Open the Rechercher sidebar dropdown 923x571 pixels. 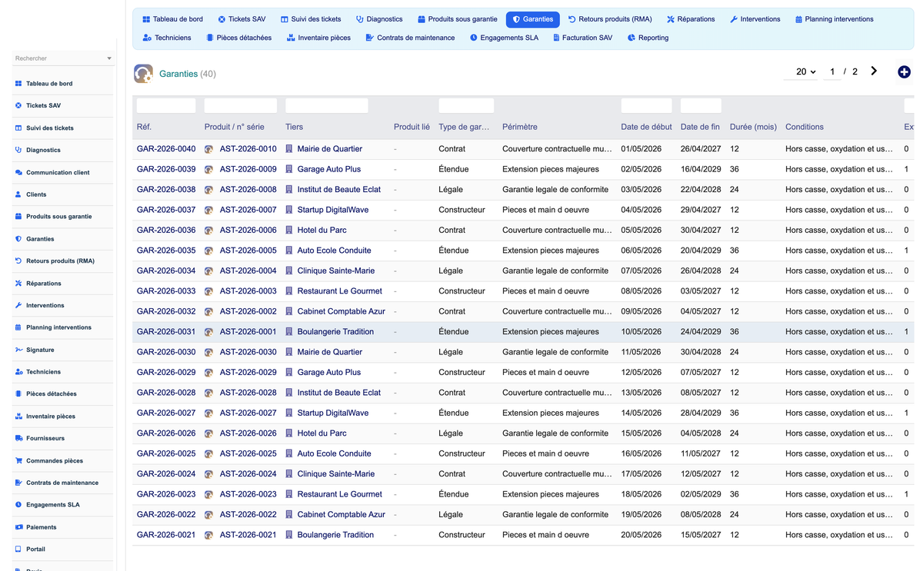63,58
